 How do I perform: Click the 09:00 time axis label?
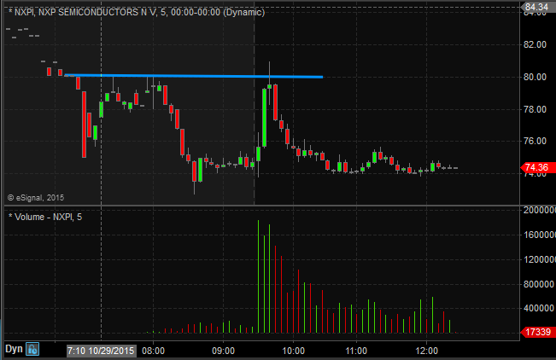pos(223,351)
